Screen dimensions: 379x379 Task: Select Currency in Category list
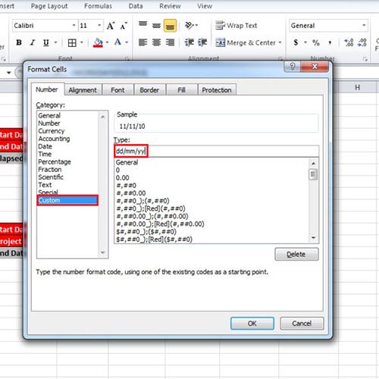point(52,131)
